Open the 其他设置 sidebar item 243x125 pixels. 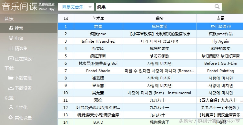click(x=29, y=118)
